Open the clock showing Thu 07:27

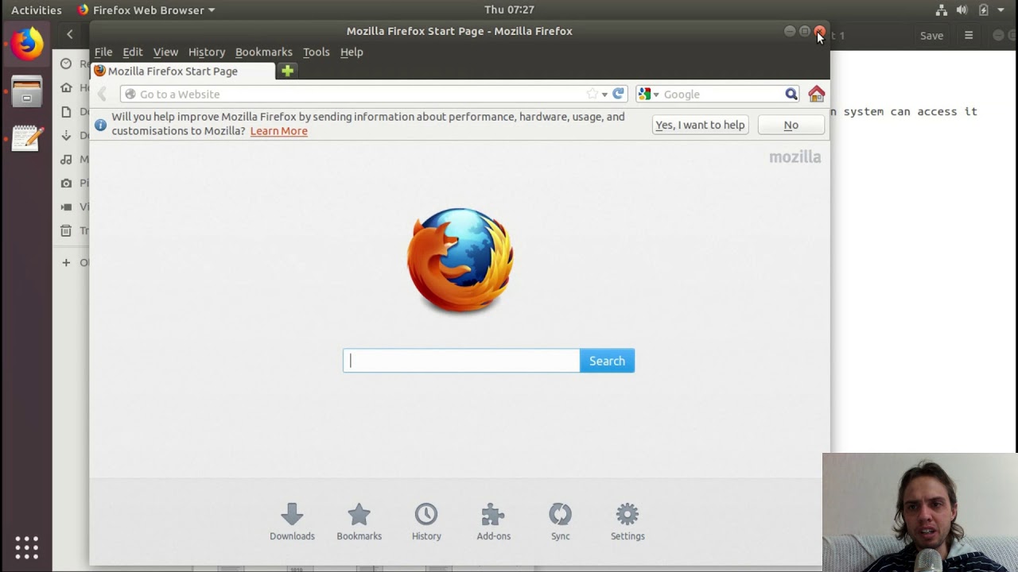pos(509,10)
